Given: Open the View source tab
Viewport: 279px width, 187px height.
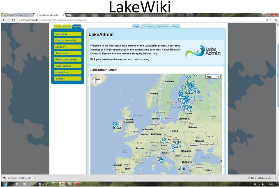Looking at the screenshot, I should click(163, 26).
